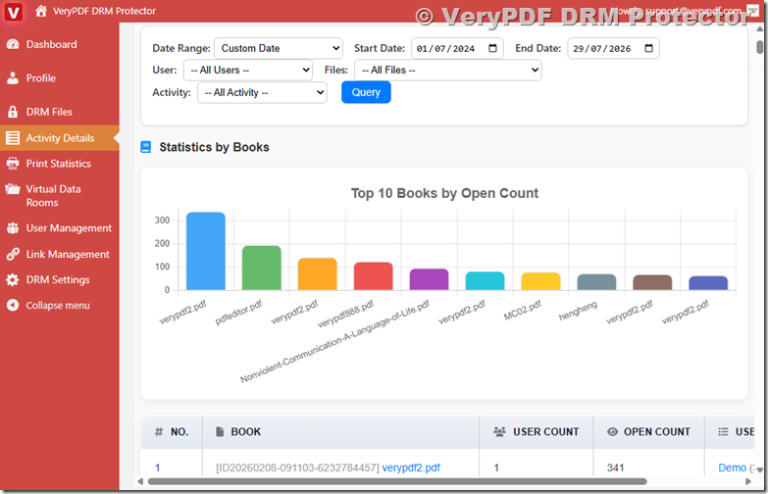The height and width of the screenshot is (494, 768).
Task: Click the Activity Details list icon
Action: (x=13, y=138)
